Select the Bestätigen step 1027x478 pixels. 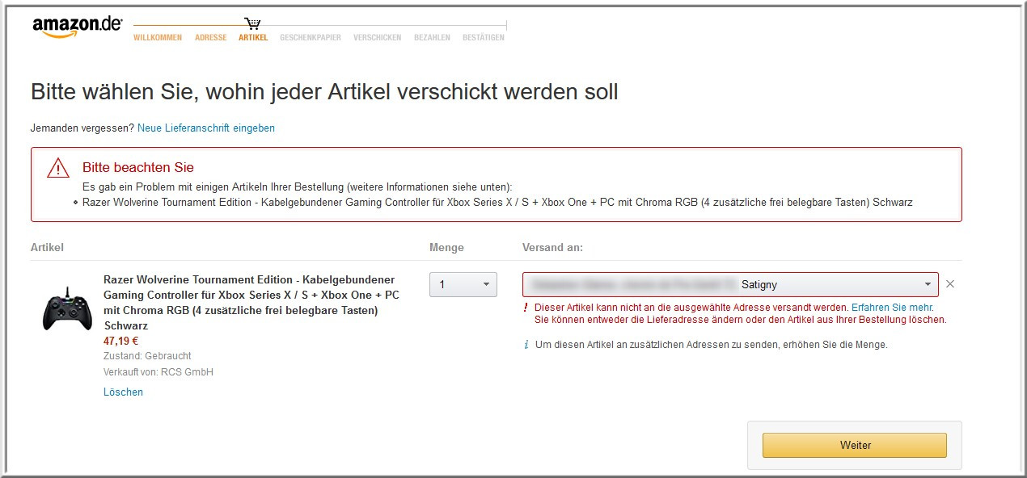[x=483, y=38]
